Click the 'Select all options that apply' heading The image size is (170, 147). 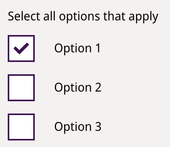[83, 17]
